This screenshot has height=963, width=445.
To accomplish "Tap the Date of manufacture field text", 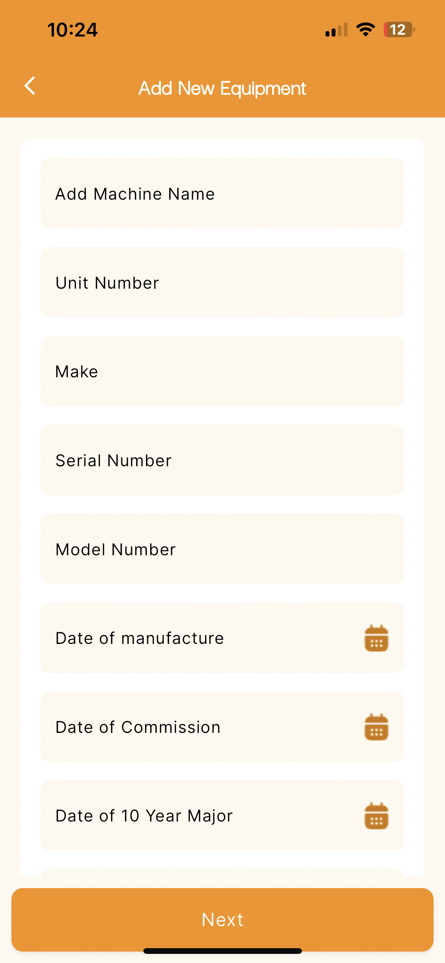I will (140, 638).
